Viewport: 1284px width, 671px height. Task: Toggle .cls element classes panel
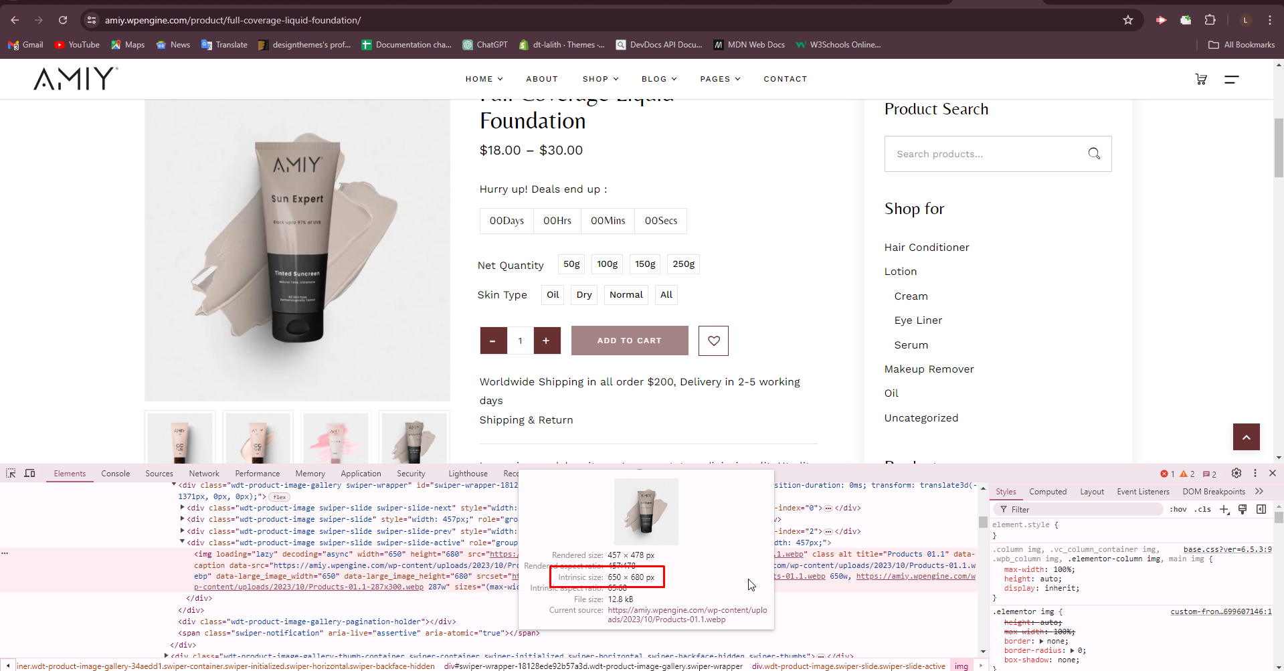pyautogui.click(x=1202, y=509)
